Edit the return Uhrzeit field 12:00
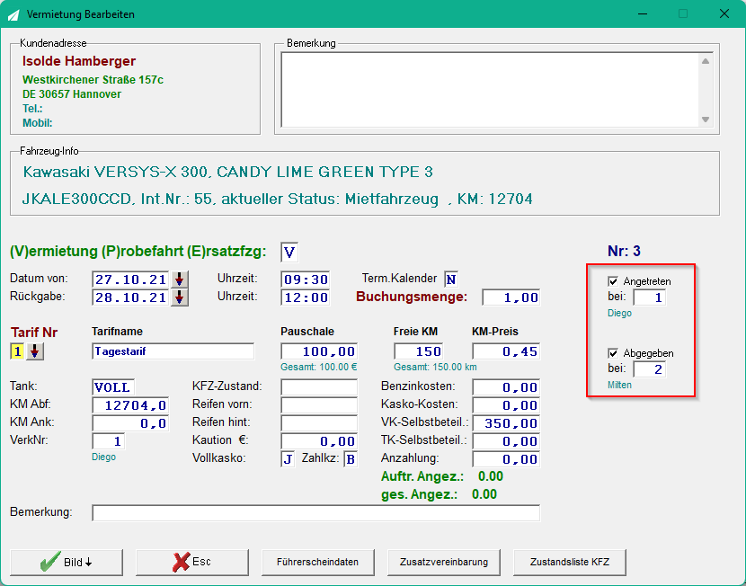The width and height of the screenshot is (746, 586). tap(306, 297)
